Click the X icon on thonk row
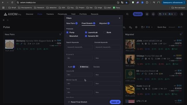Viewport: 187px width, 105px height. coord(143,89)
